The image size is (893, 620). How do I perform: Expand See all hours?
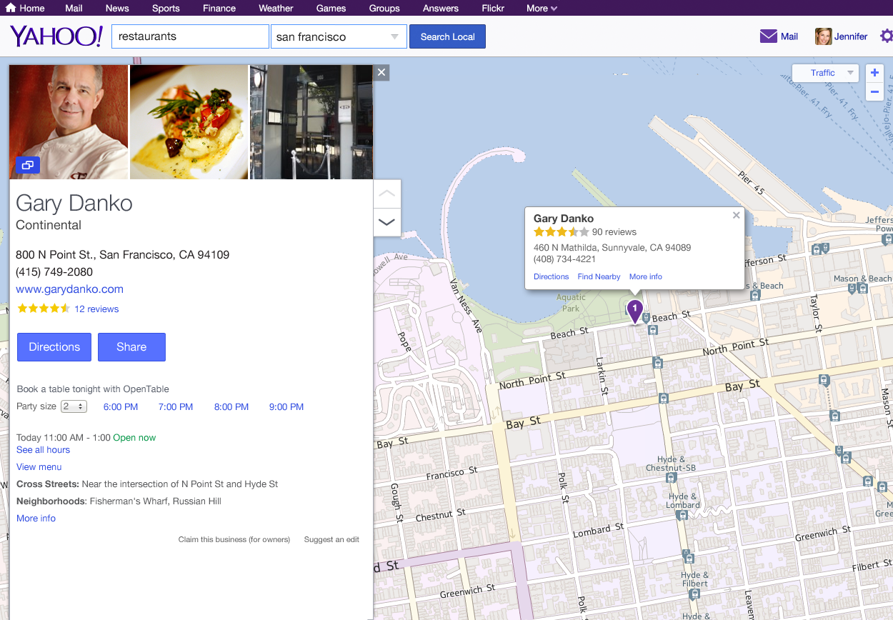point(43,450)
